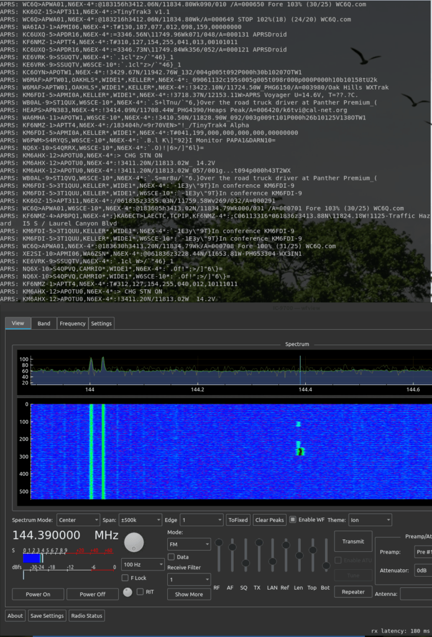The height and width of the screenshot is (637, 432).
Task: Click terminal line containing TinyTrak3 v1.1
Action: (85, 12)
